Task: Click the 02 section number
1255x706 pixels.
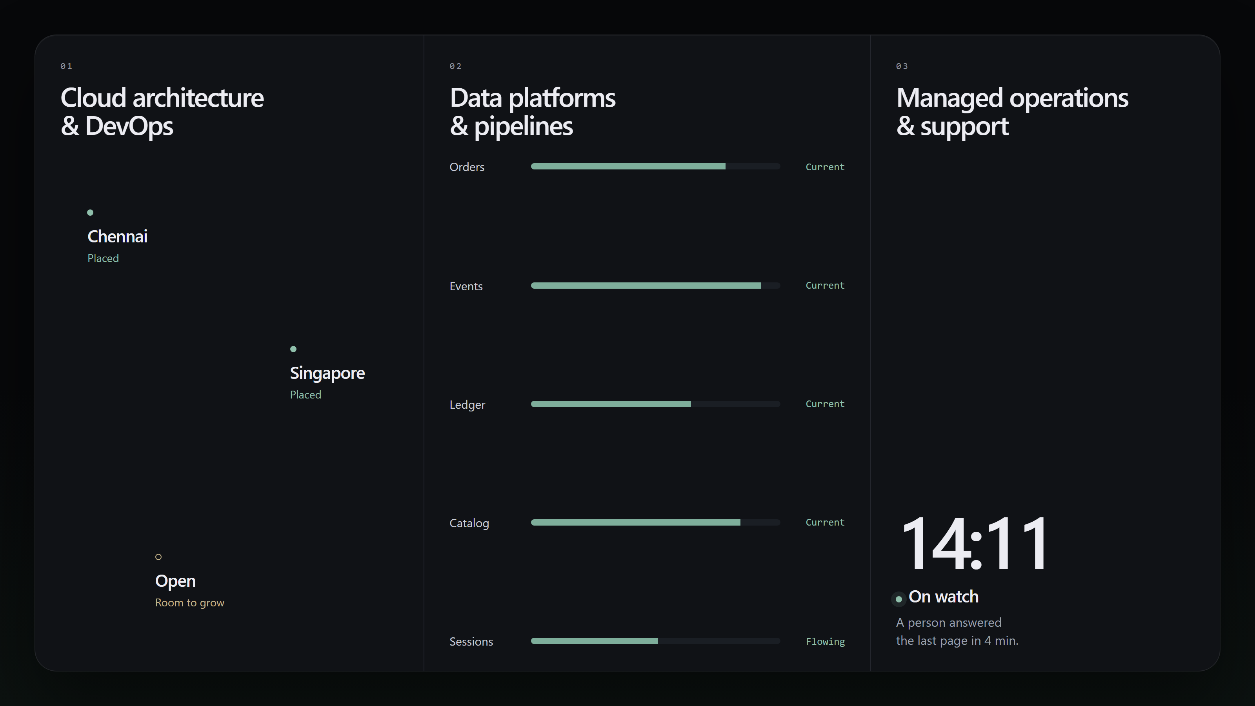Action: [x=455, y=66]
